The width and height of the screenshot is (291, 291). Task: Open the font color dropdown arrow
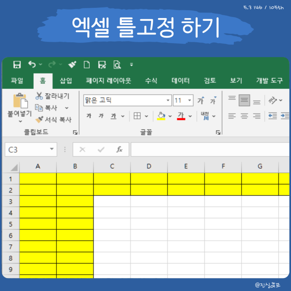190,116
